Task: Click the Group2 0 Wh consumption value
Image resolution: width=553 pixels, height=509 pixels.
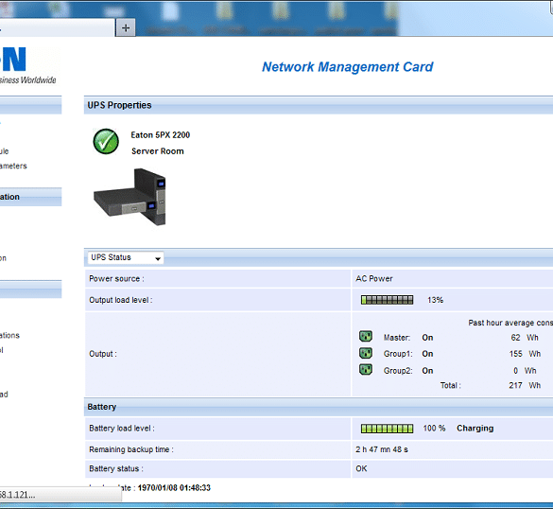Action: tap(525, 371)
